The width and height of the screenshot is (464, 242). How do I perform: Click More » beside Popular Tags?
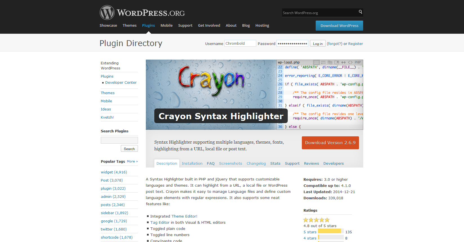point(132,162)
